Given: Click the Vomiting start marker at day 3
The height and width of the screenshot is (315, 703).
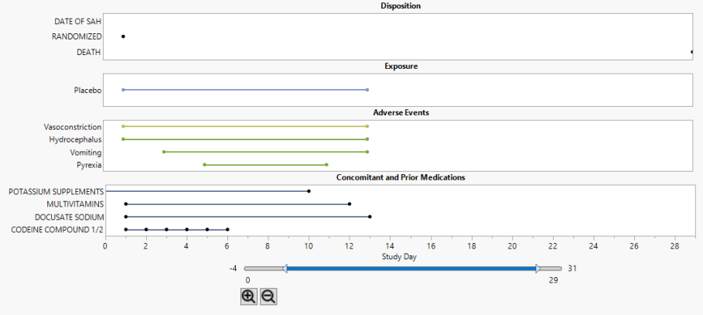Looking at the screenshot, I should (x=164, y=152).
